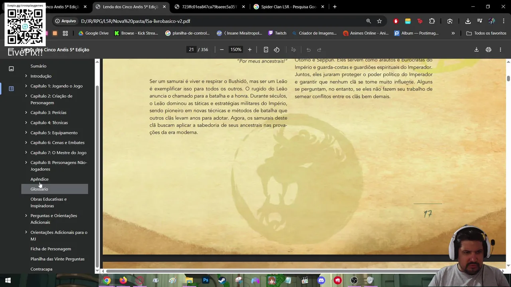The width and height of the screenshot is (511, 287).
Task: Expand Capítulo 4: Técnicas chevron
Action: coord(26,122)
